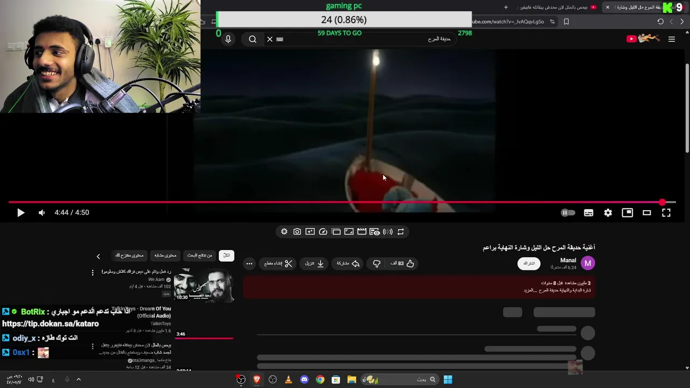690x388 pixels.
Task: Toggle loop video in the toolbar
Action: click(401, 232)
